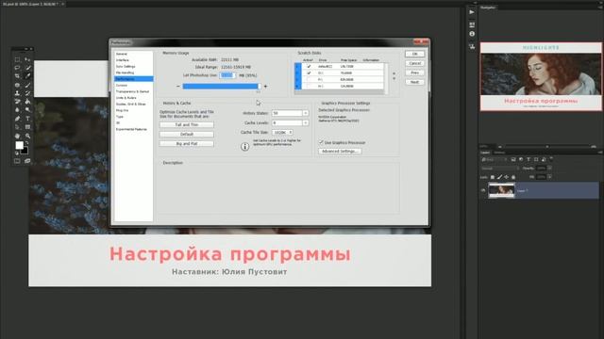Select Cursors in Preferences list
Image resolution: width=604 pixels, height=339 pixels.
[122, 86]
